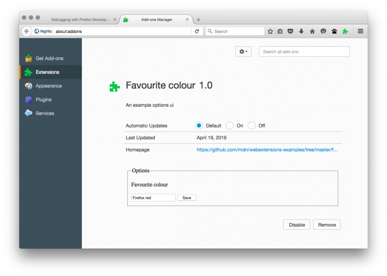Switch to Debugging with Firefox Develop... tab
Image resolution: width=387 pixels, height=276 pixels.
pyautogui.click(x=80, y=19)
